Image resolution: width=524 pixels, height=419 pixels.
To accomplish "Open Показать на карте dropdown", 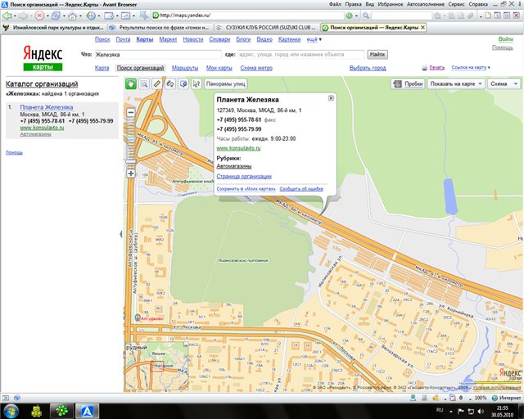I will click(456, 83).
